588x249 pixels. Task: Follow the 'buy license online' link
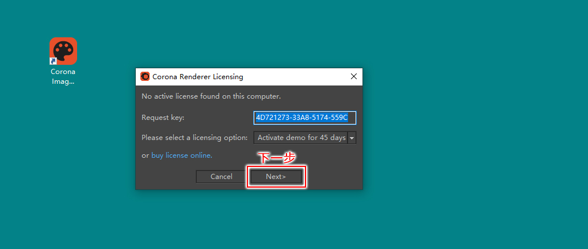(x=182, y=155)
